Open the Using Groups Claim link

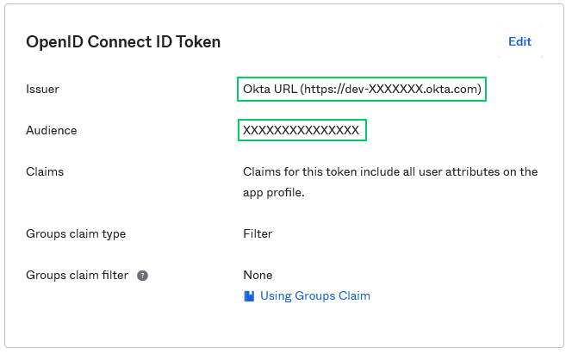[314, 296]
